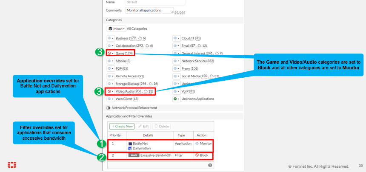Viewport: 366px width, 172px height.
Task: Click the cloud icon in Business row
Action: [140, 38]
